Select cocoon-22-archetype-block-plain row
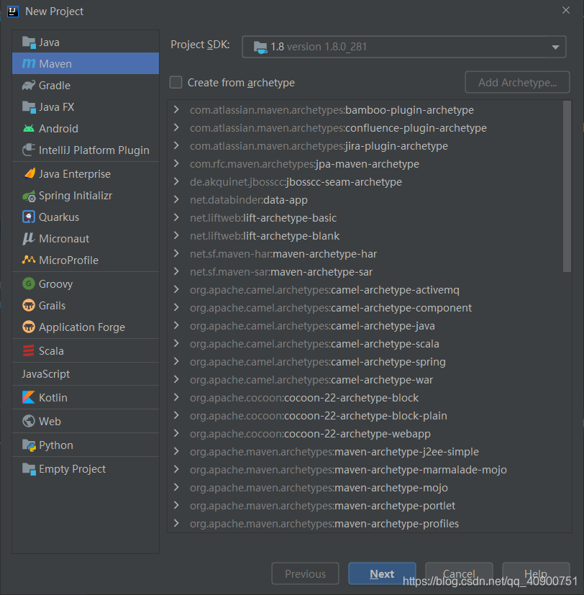The width and height of the screenshot is (584, 595). [x=365, y=416]
